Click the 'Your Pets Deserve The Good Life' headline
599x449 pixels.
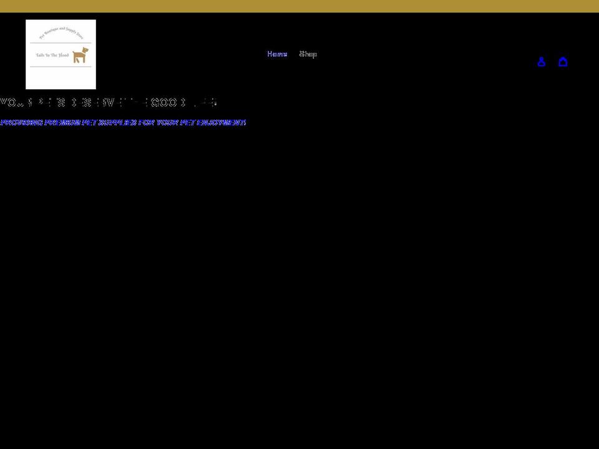point(108,102)
